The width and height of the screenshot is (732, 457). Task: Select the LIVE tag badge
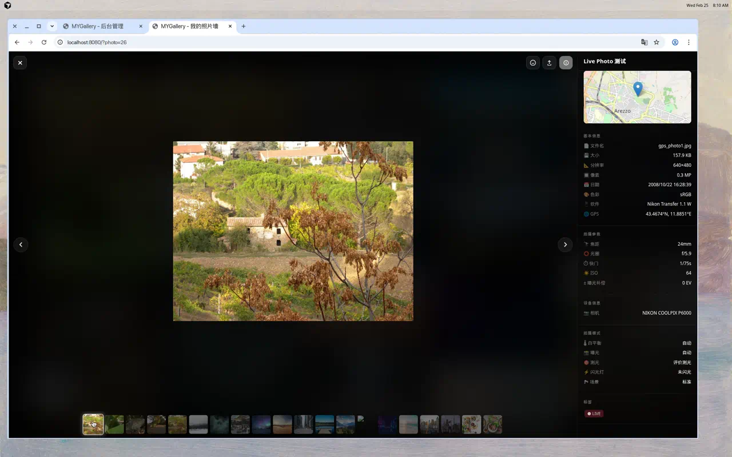click(x=594, y=414)
